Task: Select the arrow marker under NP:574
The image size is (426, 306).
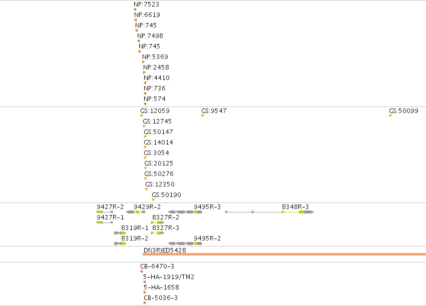Action: click(145, 104)
